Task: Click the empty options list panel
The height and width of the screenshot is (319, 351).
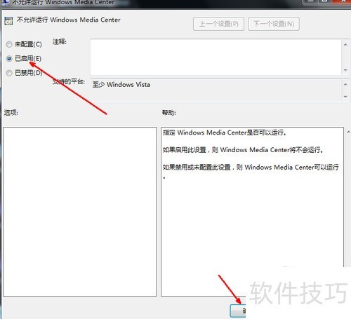Action: coord(80,212)
